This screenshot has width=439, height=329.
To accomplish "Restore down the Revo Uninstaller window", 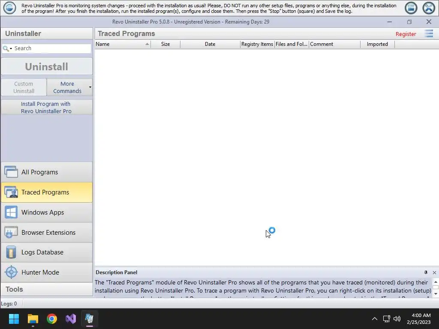I will 409,22.
